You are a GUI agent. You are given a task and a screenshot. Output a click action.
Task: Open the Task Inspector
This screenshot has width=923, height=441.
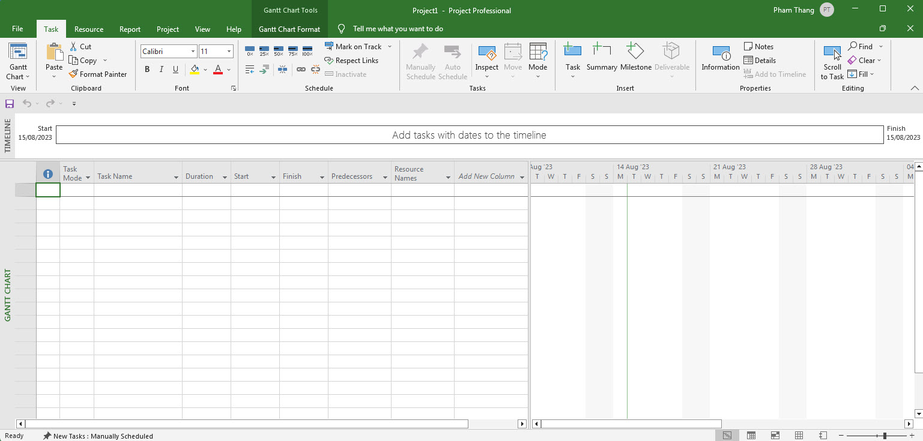[x=486, y=58]
